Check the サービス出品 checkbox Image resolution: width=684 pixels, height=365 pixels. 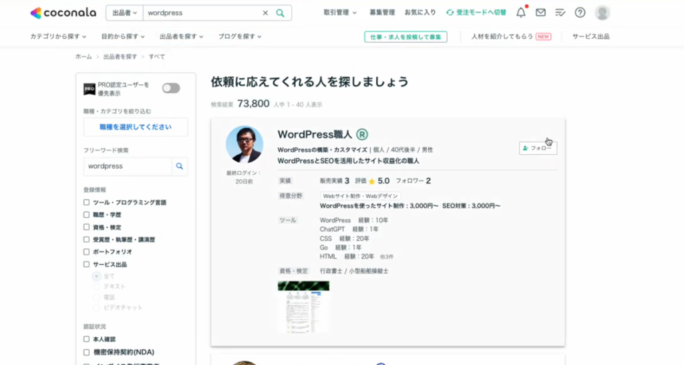[x=86, y=264]
